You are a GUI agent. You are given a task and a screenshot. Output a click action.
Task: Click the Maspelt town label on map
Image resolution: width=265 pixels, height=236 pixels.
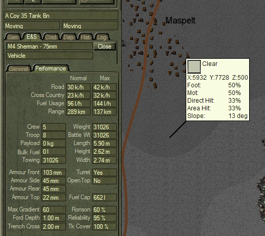coord(181,20)
